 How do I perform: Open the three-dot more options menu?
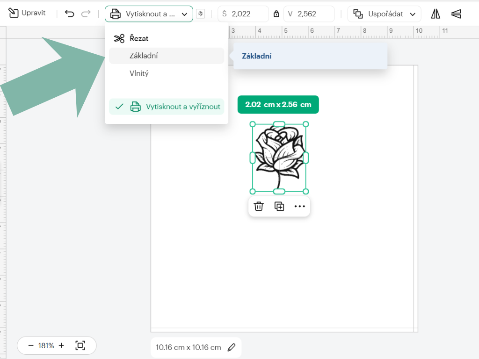point(300,206)
